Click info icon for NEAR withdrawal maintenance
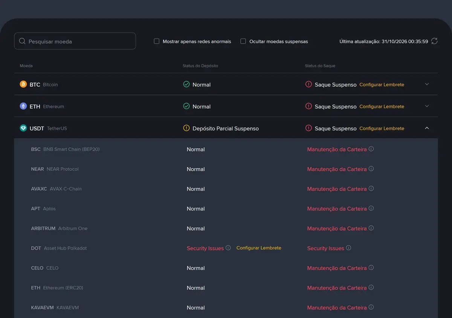The image size is (452, 318). [371, 169]
